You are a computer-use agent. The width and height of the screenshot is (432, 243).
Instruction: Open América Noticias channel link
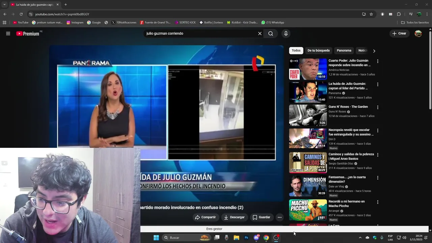339,70
